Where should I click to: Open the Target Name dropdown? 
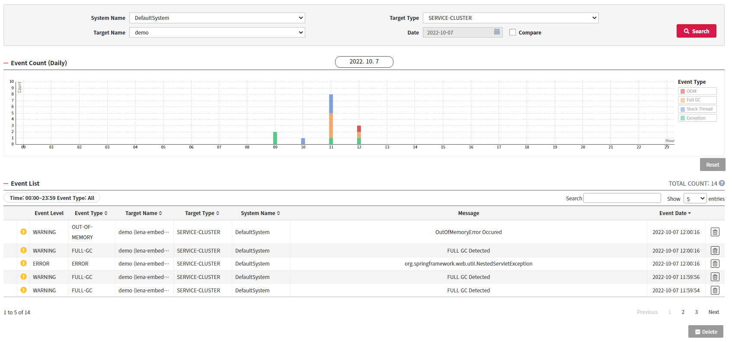coord(217,32)
